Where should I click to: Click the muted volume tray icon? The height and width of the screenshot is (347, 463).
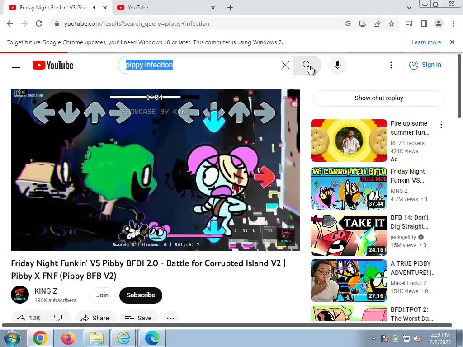(417, 339)
